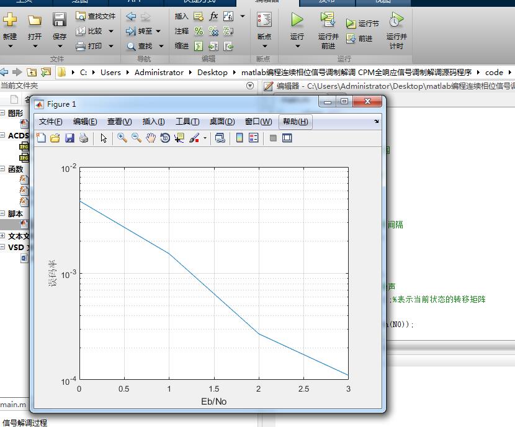Toggle the Insert Legend button
This screenshot has width=515, height=427.
(254, 138)
